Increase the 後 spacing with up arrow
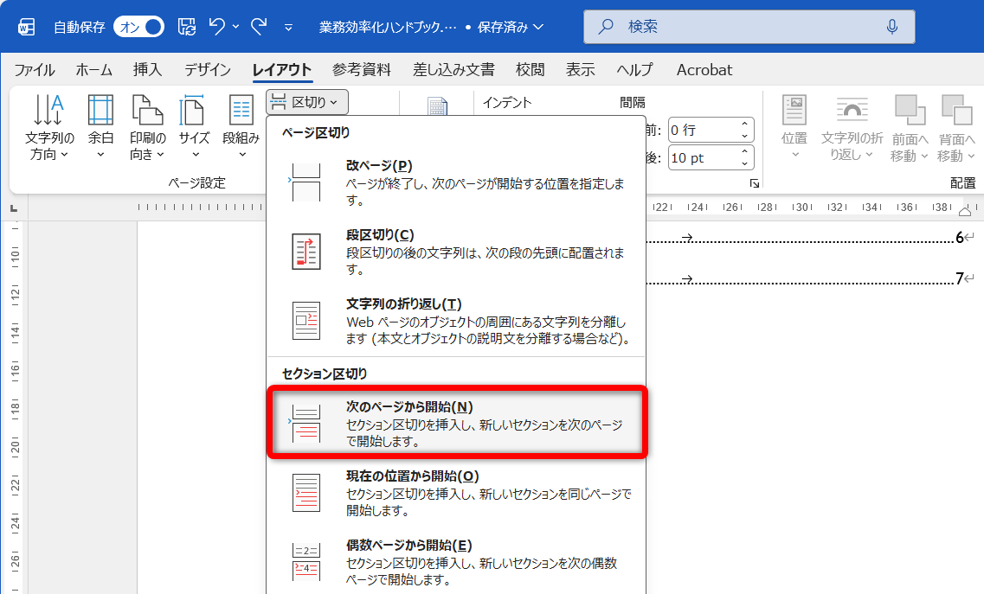 pyautogui.click(x=745, y=152)
